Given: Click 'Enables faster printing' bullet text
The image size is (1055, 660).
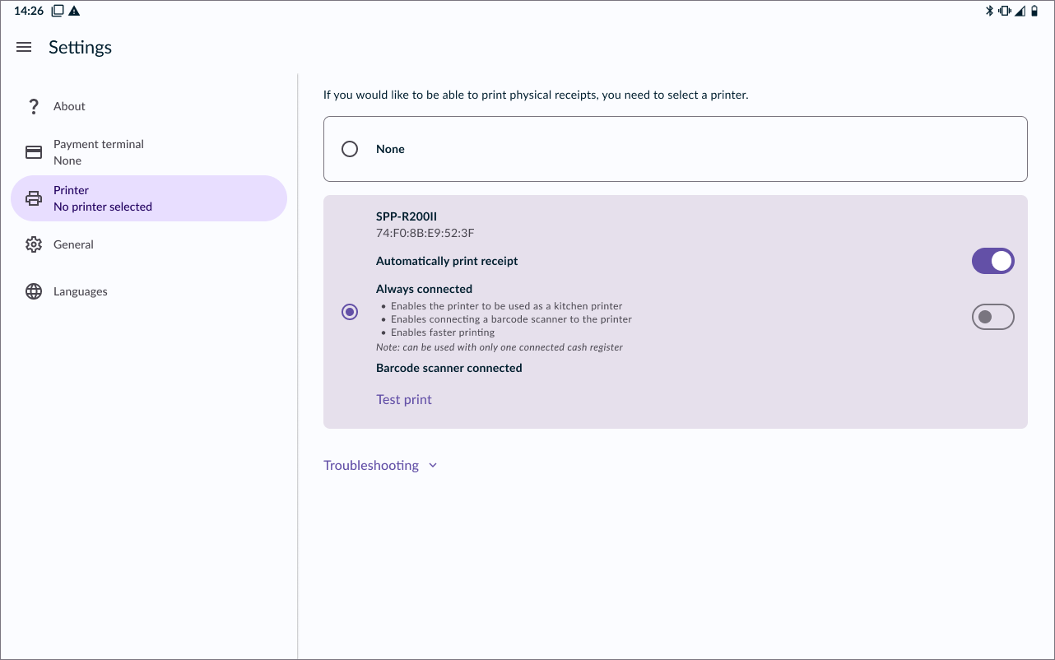Looking at the screenshot, I should point(443,332).
